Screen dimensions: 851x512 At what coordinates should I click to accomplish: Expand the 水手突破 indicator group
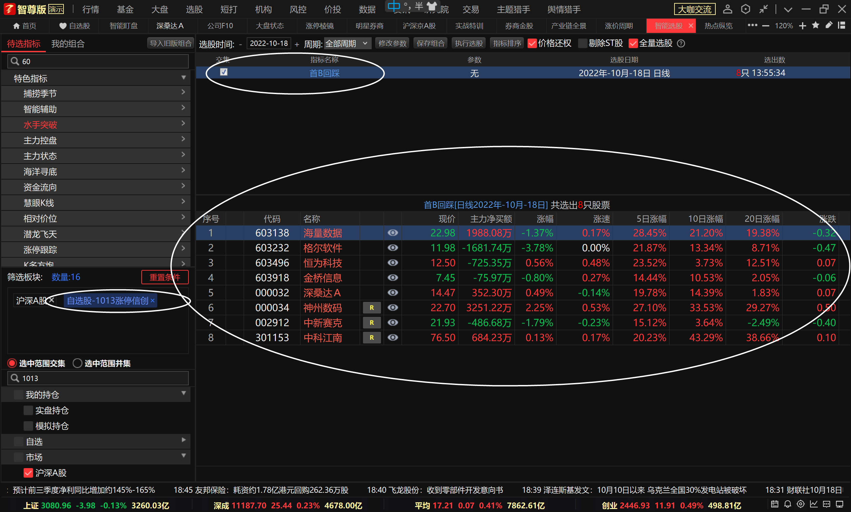[183, 124]
